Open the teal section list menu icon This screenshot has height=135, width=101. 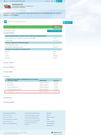tap(5, 22)
